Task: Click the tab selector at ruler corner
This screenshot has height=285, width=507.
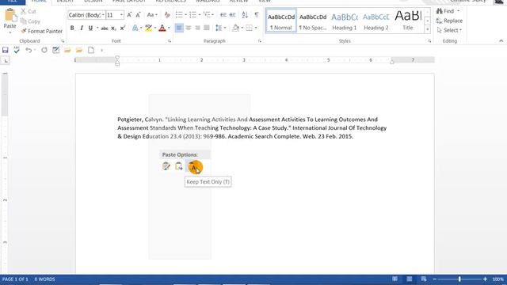Action: tap(6, 60)
